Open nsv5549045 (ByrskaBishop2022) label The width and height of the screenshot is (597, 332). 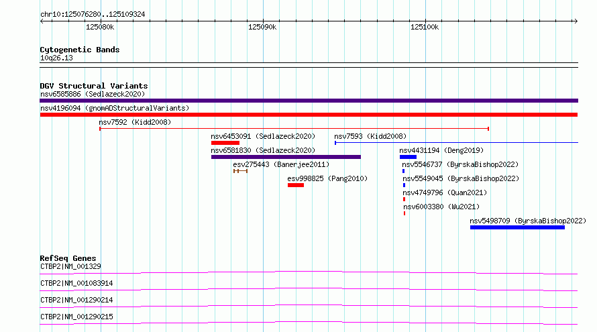point(461,178)
